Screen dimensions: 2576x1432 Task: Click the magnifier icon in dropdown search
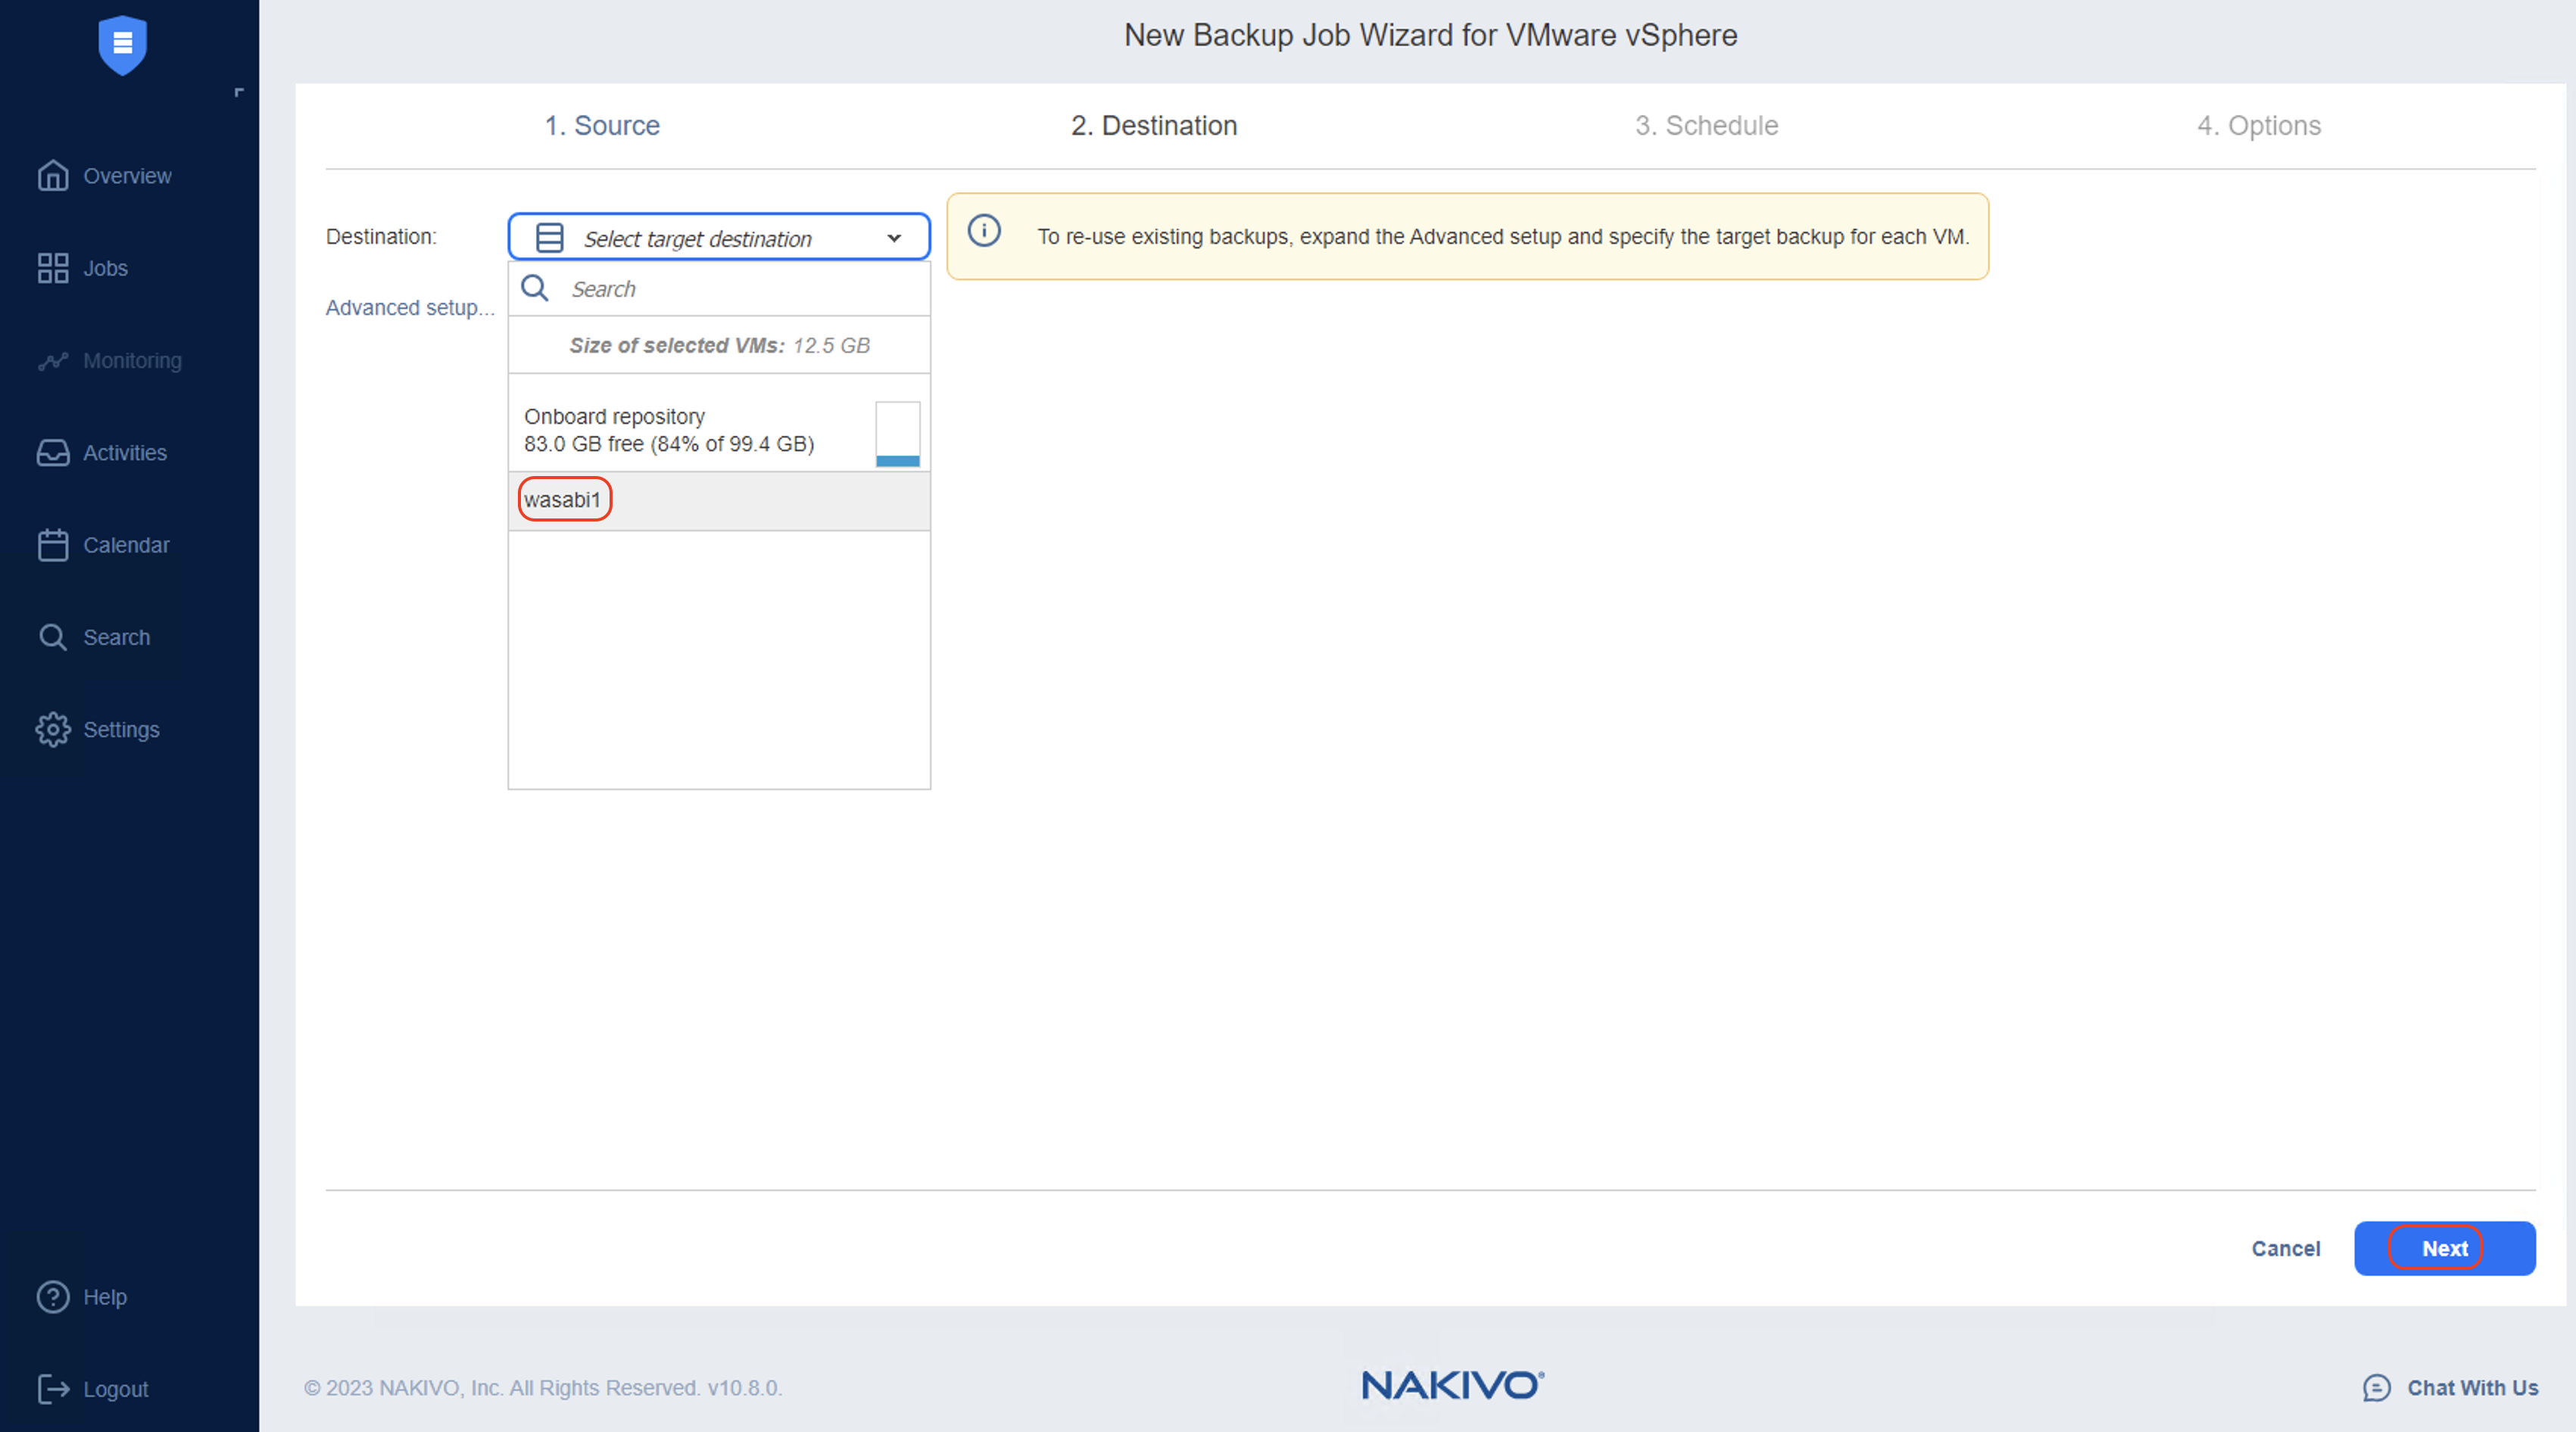click(x=535, y=289)
